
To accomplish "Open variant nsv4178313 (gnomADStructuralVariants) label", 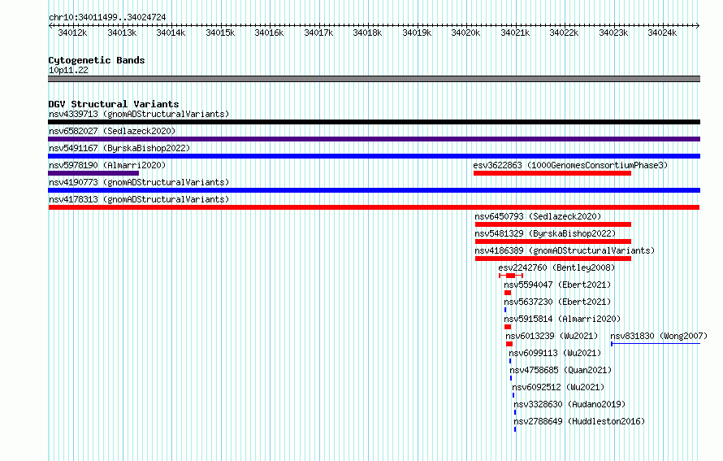I will click(x=139, y=199).
